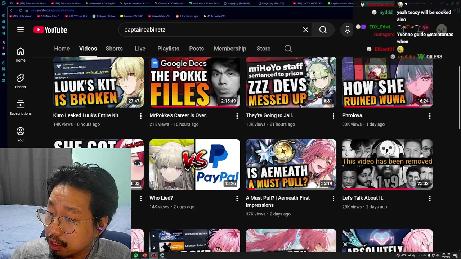
Task: Open the Live channel tab
Action: click(x=140, y=49)
